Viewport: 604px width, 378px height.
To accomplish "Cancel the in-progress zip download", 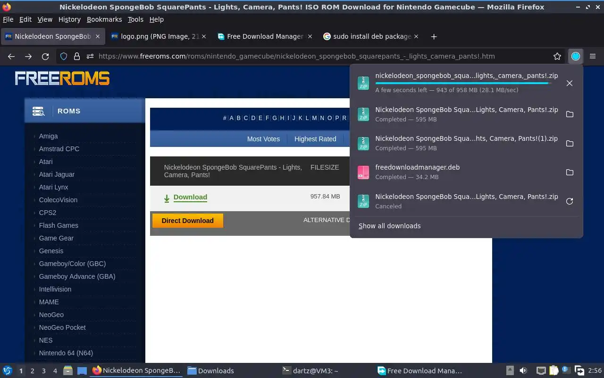I will point(570,83).
